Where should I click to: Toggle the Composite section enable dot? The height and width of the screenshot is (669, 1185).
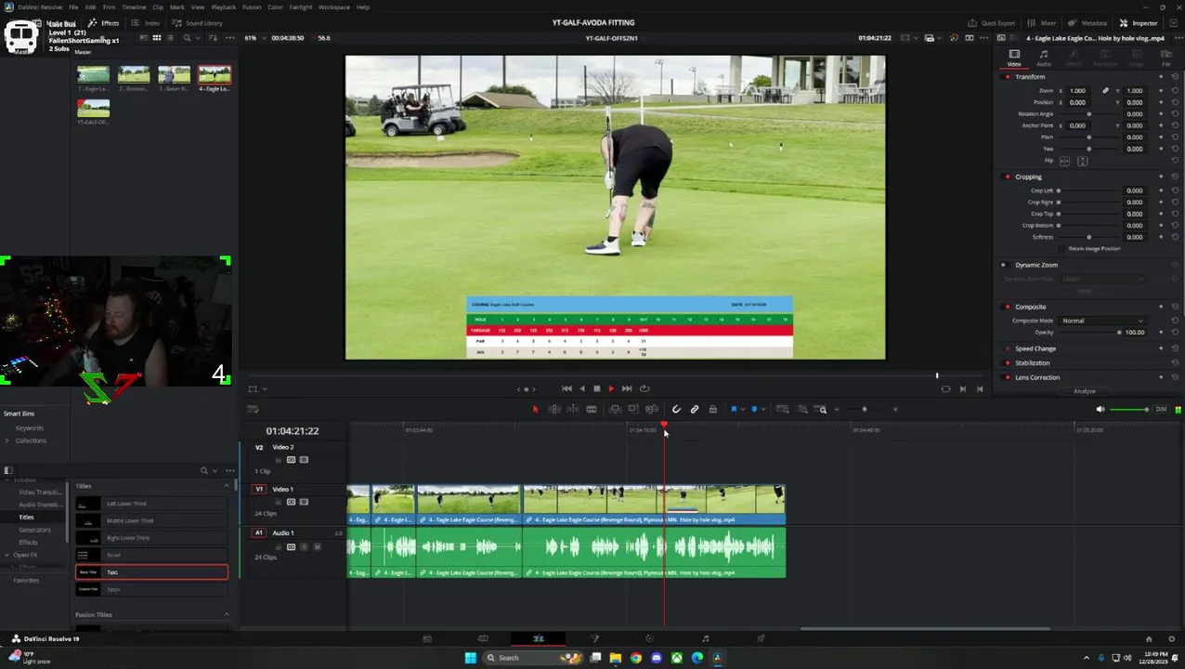pos(1008,307)
